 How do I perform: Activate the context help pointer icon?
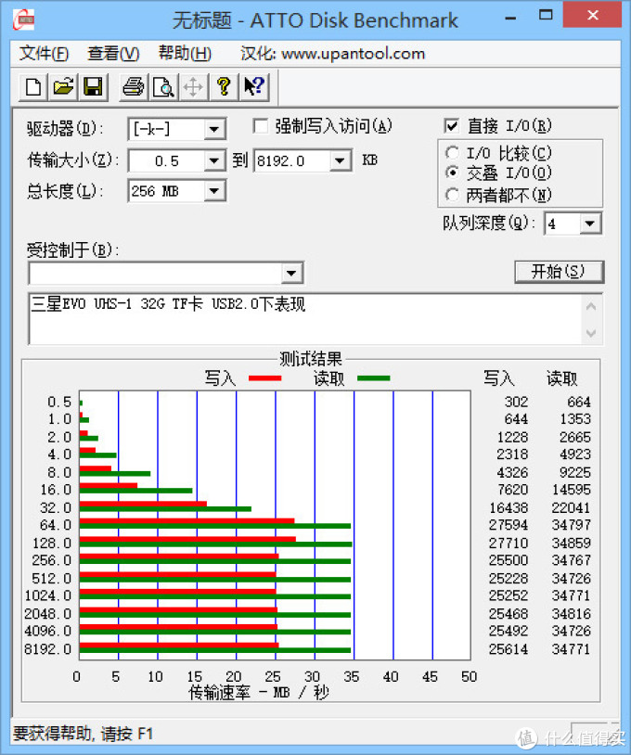(x=254, y=87)
